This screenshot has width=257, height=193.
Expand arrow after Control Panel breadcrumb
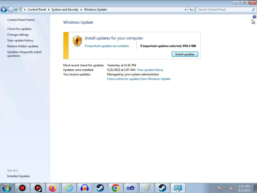click(x=49, y=10)
